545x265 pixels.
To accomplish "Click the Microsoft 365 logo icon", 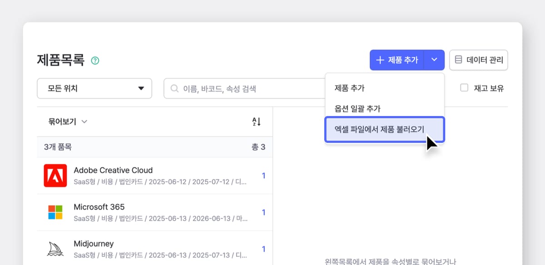I will click(55, 212).
